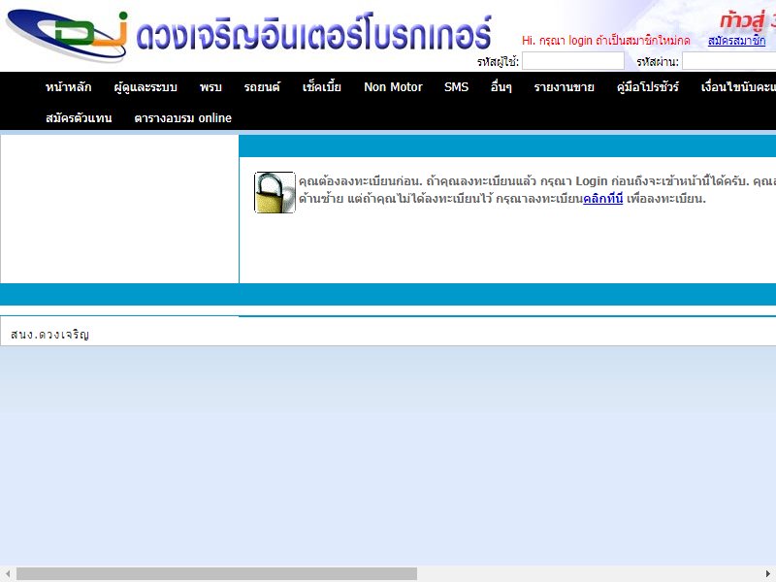Select the พรบ menu item

(210, 87)
